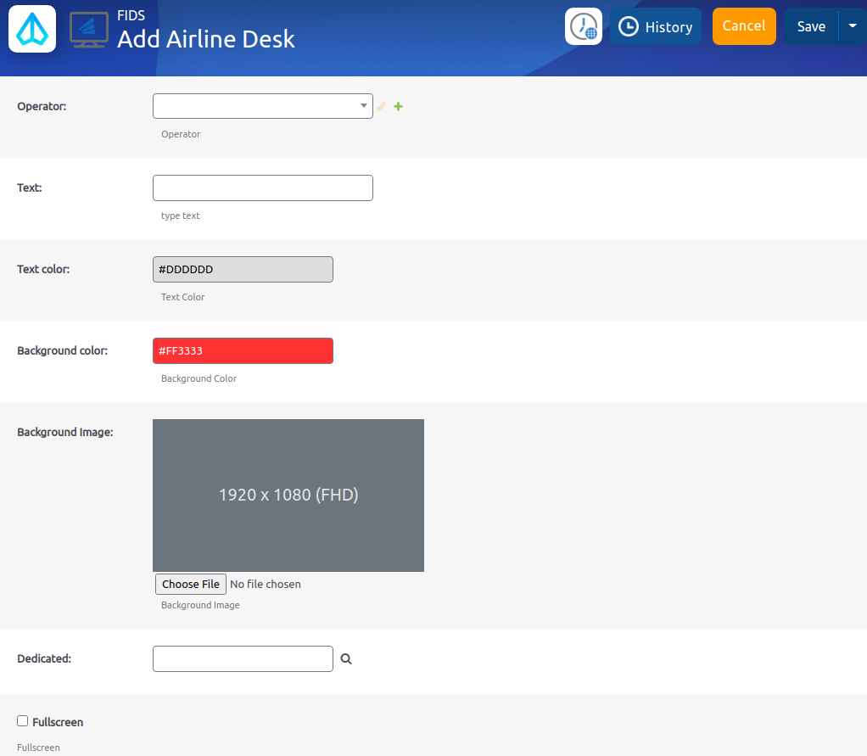867x756 pixels.
Task: Open the red #FF3333 background color picker
Action: [243, 350]
